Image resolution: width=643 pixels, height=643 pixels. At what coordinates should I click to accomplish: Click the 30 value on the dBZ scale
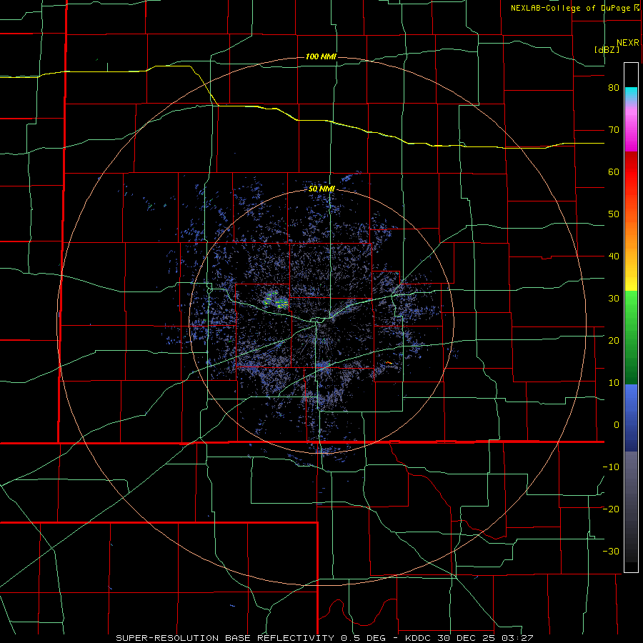[614, 298]
